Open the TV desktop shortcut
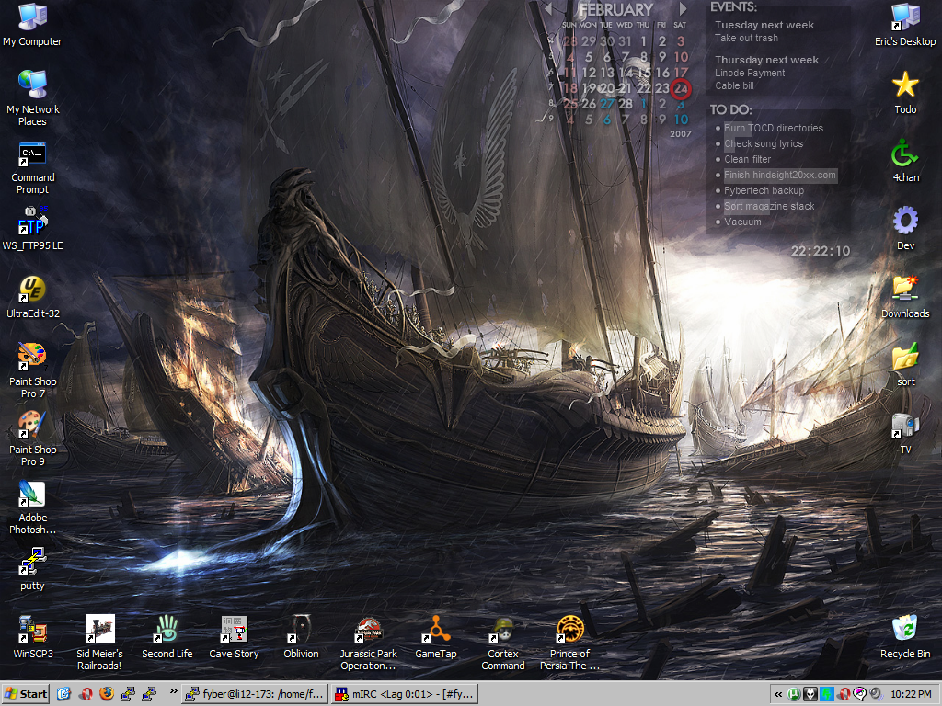Viewport: 942px width, 706px height. click(x=905, y=433)
